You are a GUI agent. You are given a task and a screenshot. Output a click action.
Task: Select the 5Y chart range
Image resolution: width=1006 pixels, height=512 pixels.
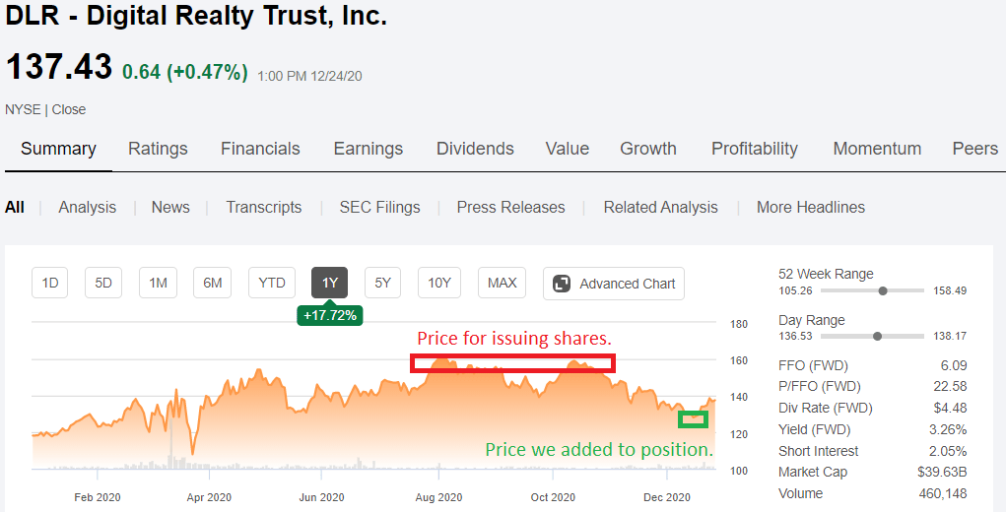pos(383,284)
